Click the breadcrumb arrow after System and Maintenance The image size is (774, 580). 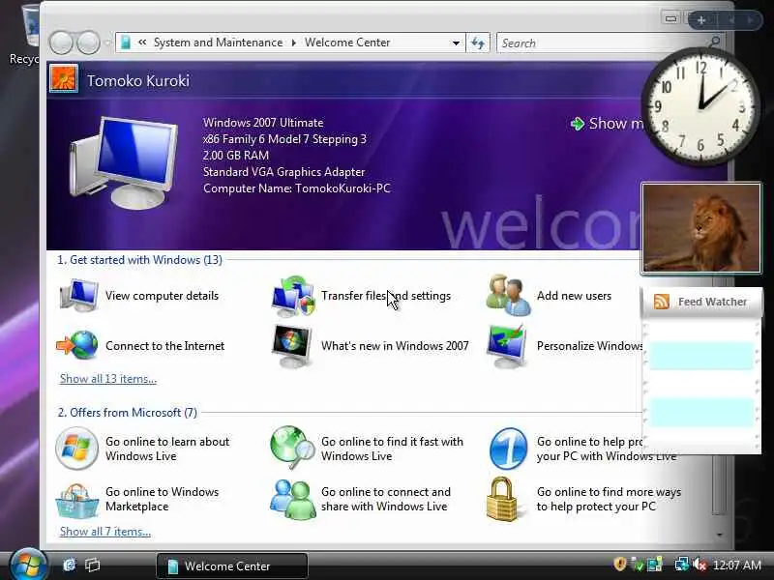pyautogui.click(x=294, y=43)
